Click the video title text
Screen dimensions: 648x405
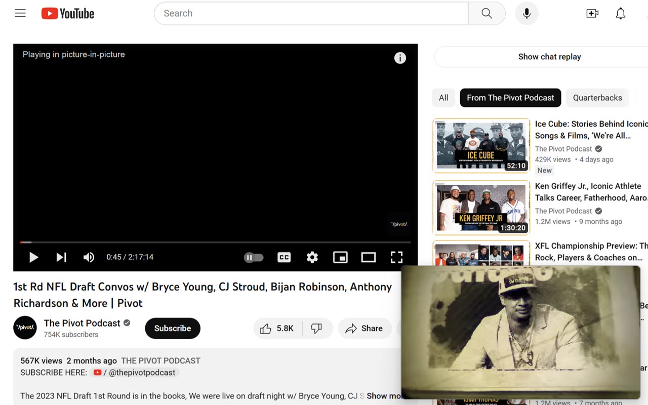(x=202, y=295)
